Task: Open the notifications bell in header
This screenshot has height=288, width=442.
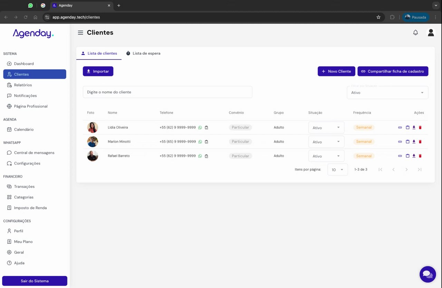Action: (415, 32)
